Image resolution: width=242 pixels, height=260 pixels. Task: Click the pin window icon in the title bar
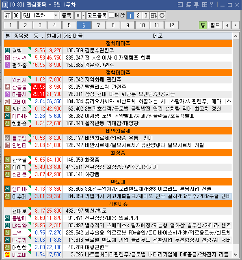coord(196,4)
